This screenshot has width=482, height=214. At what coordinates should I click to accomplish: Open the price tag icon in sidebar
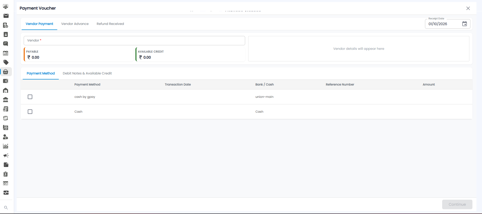(6, 62)
